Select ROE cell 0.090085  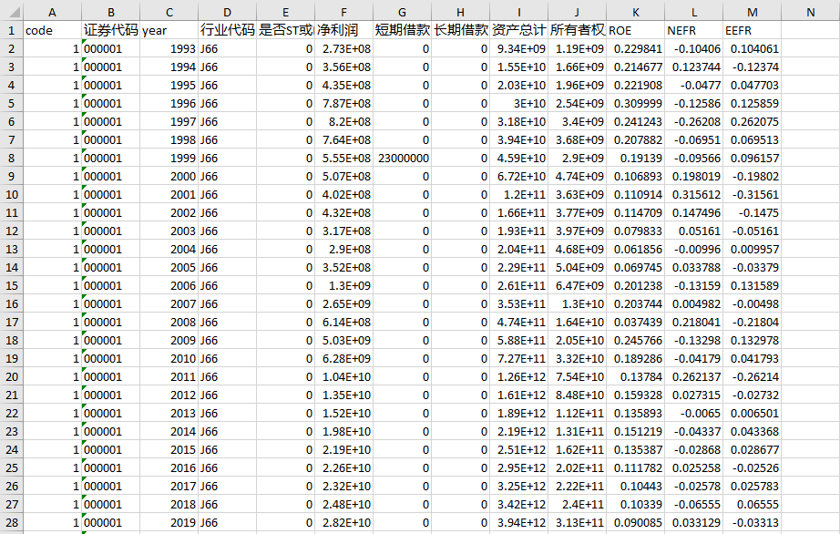pyautogui.click(x=635, y=522)
